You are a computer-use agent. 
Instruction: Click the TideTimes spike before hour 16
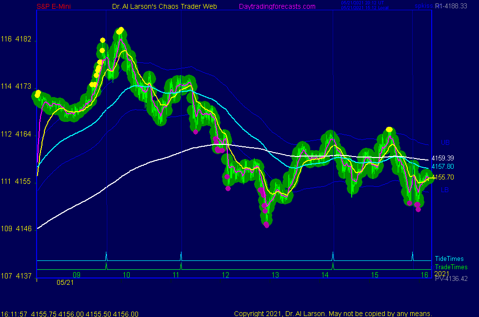click(x=413, y=256)
